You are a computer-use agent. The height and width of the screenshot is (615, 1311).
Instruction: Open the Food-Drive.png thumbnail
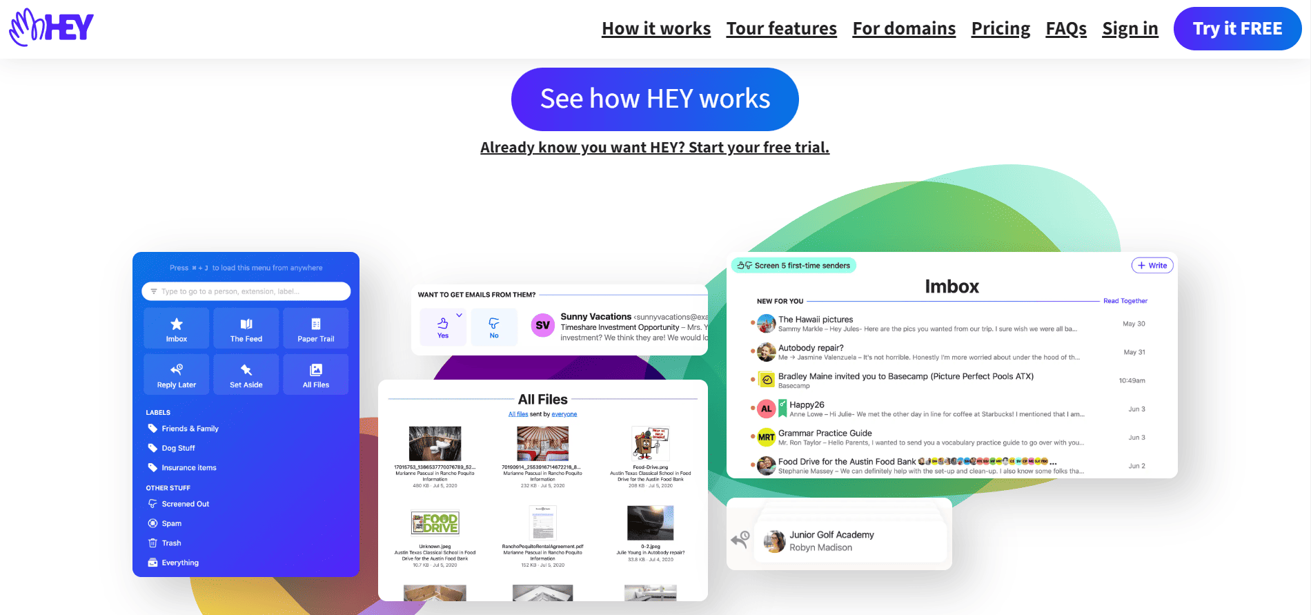651,443
